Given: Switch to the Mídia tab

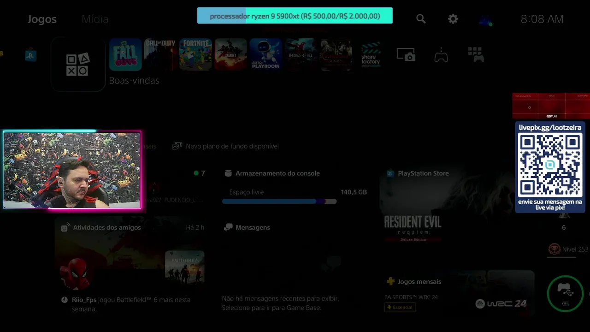Looking at the screenshot, I should pyautogui.click(x=95, y=19).
